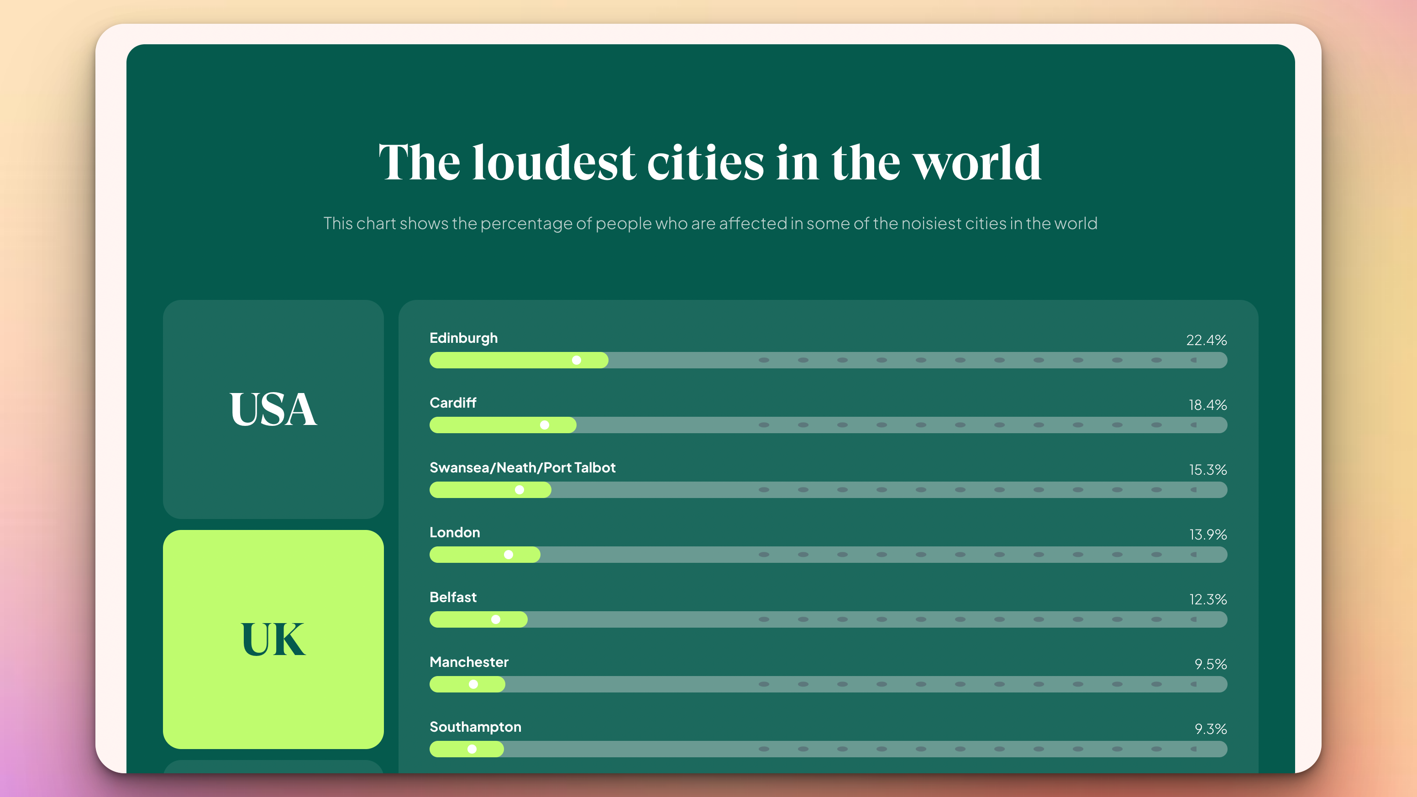Click the Cardiff city label

pos(453,403)
